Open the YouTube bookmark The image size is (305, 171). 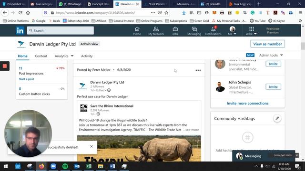pyautogui.click(x=257, y=21)
